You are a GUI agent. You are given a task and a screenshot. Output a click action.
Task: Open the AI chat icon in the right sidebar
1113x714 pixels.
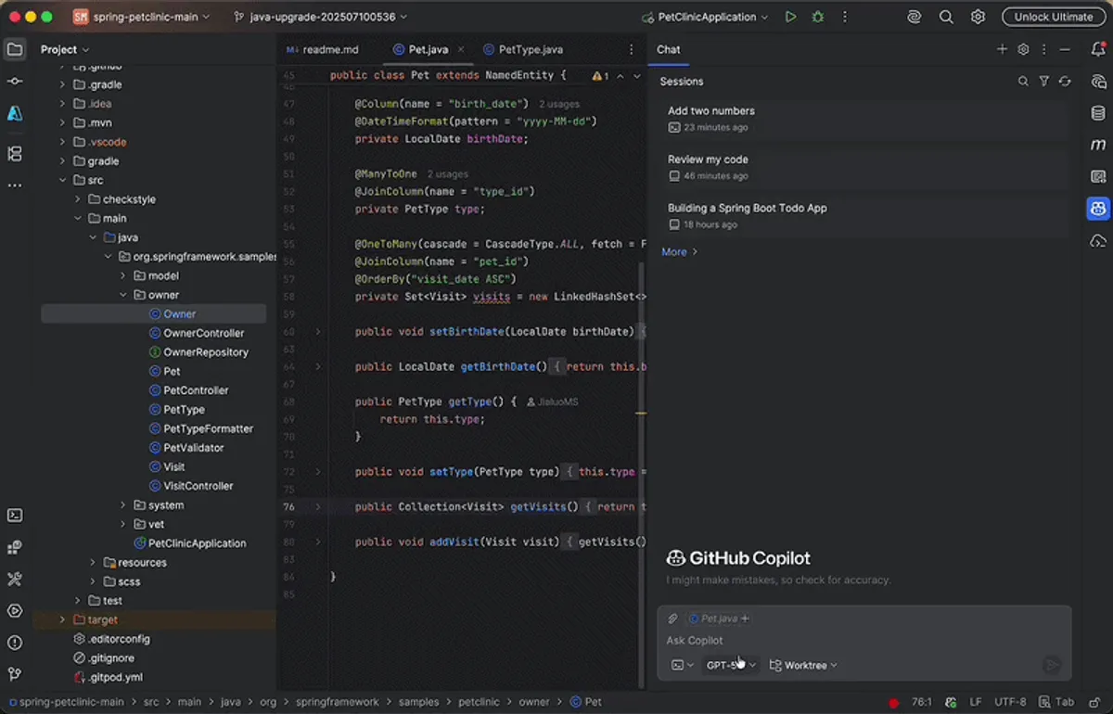click(x=1098, y=82)
